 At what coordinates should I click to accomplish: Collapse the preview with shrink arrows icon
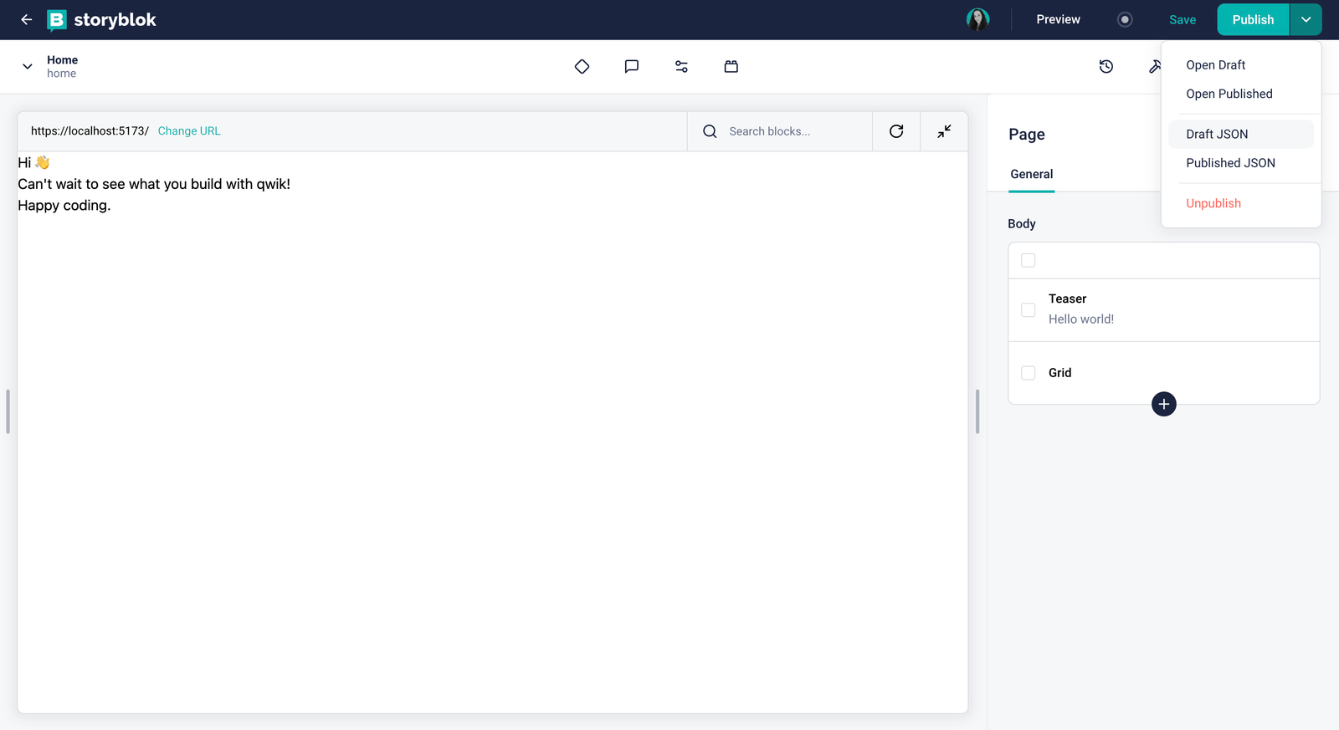coord(944,131)
